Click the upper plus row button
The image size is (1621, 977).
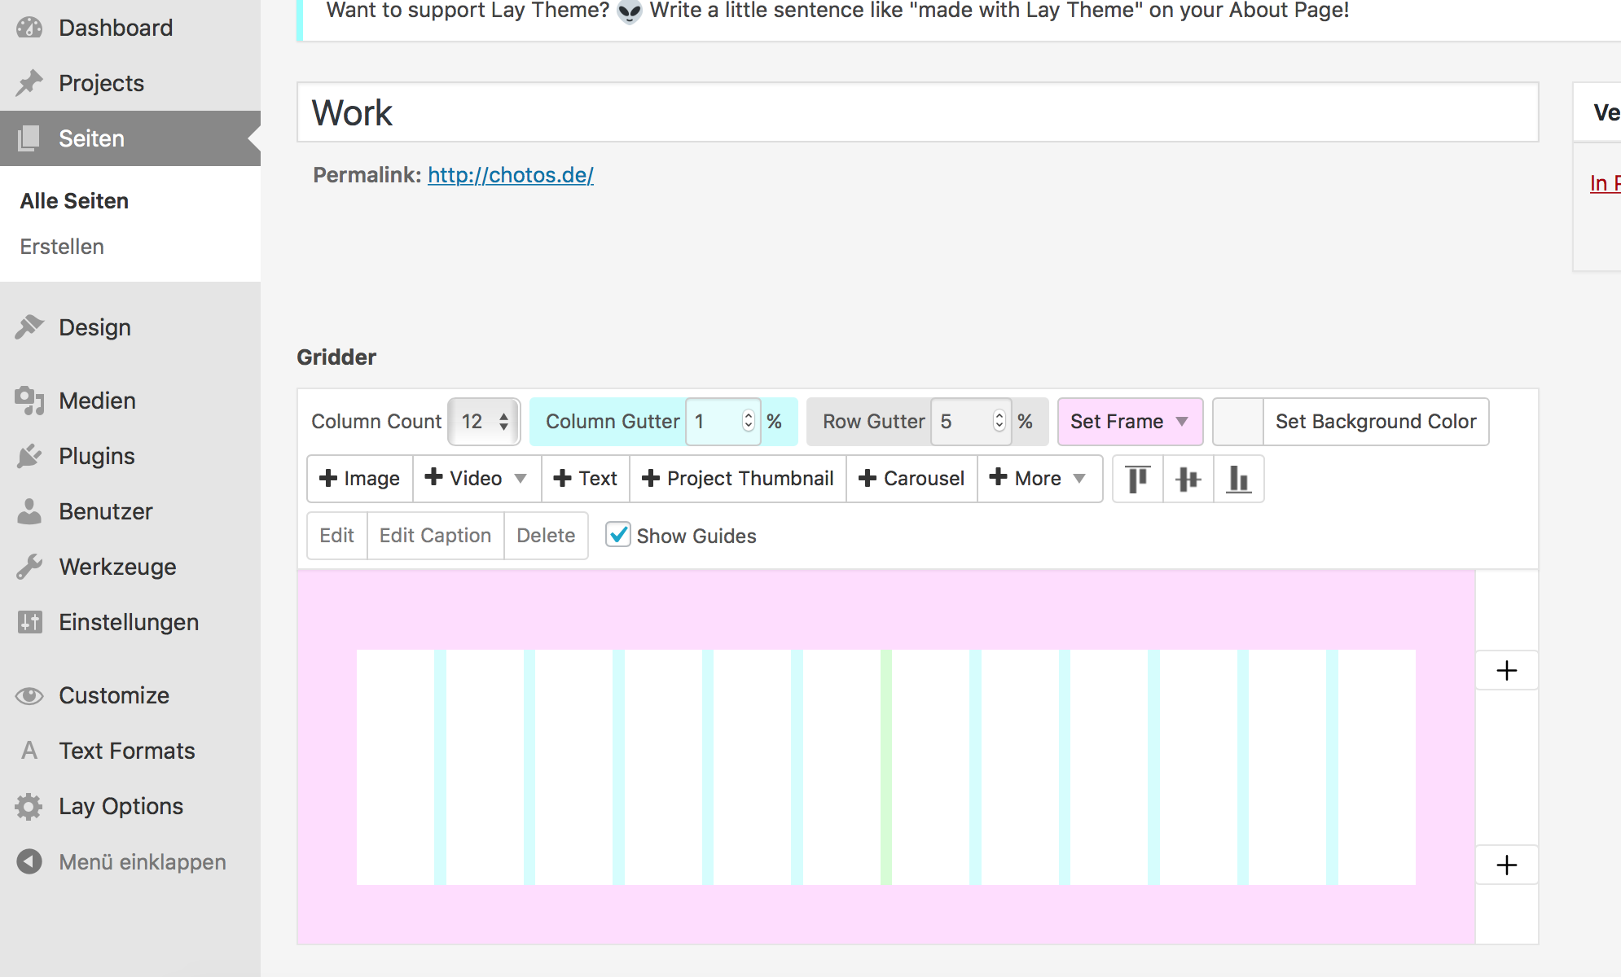coord(1506,670)
